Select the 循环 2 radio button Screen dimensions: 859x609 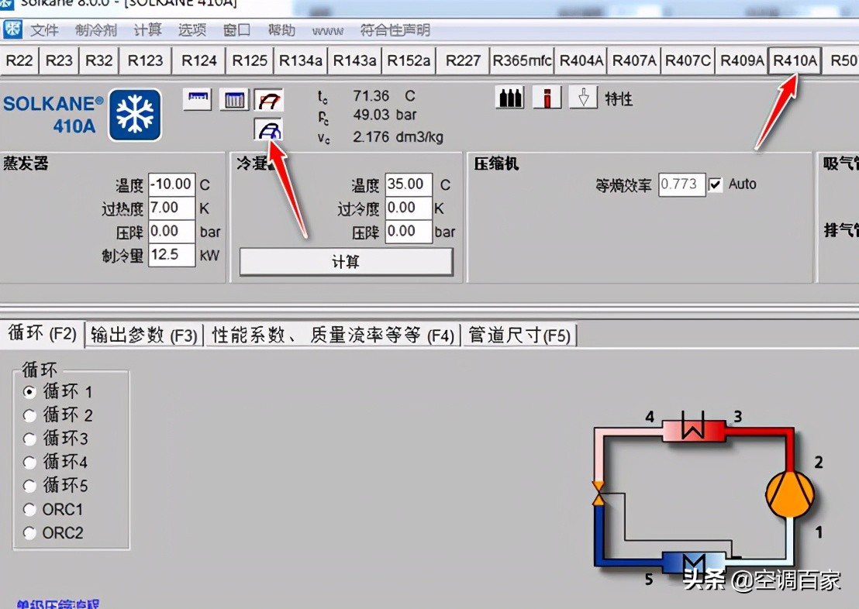(29, 415)
